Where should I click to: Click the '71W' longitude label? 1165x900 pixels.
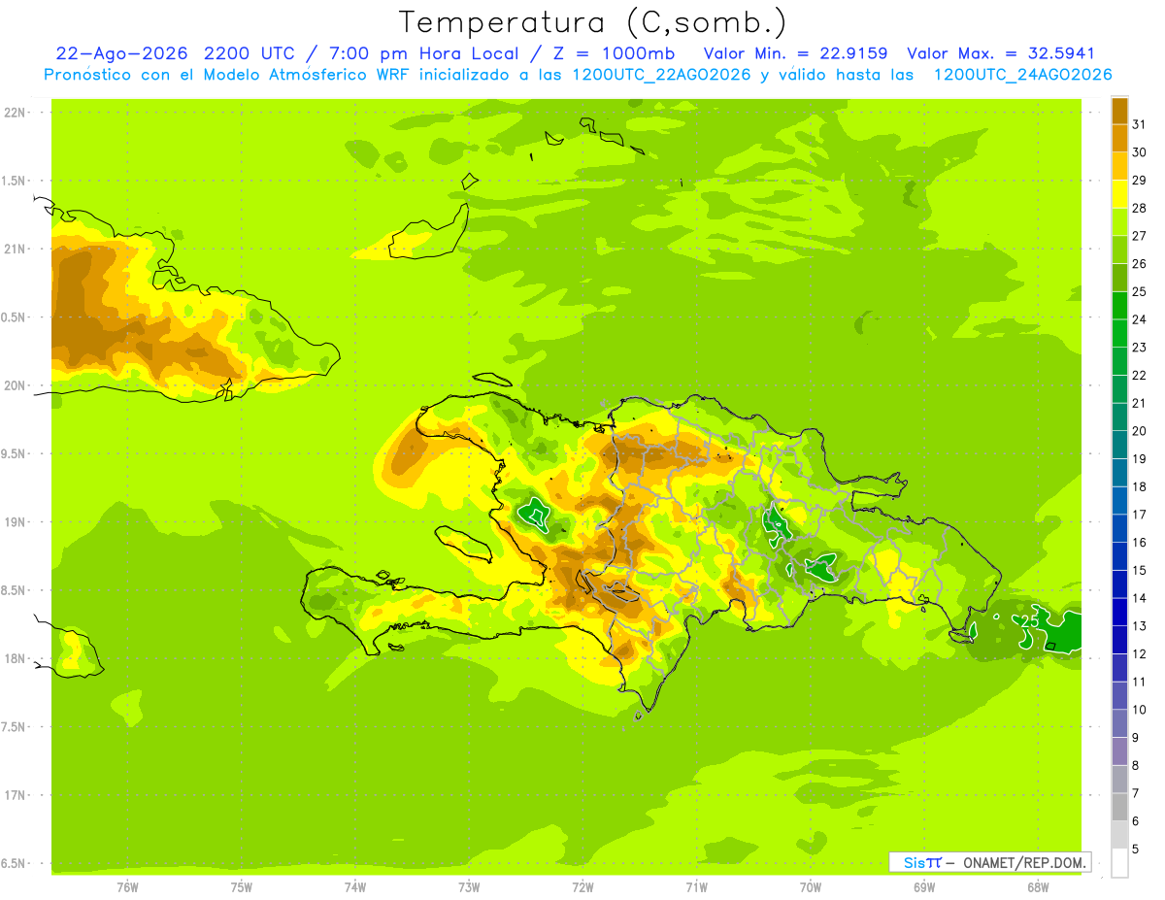click(696, 887)
